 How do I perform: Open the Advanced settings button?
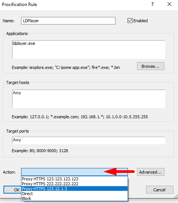pyautogui.click(x=151, y=172)
